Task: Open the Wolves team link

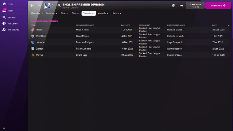Action: [x=39, y=55]
